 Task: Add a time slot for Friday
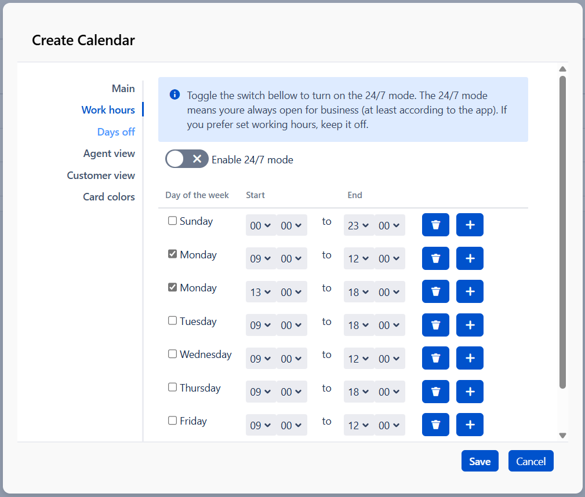pyautogui.click(x=470, y=425)
